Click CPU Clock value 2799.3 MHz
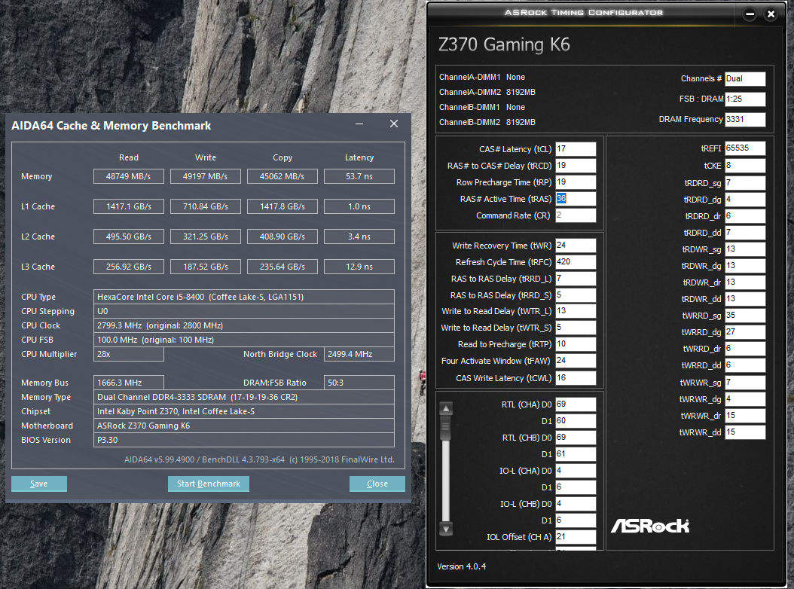Image resolution: width=794 pixels, height=589 pixels. pos(244,325)
